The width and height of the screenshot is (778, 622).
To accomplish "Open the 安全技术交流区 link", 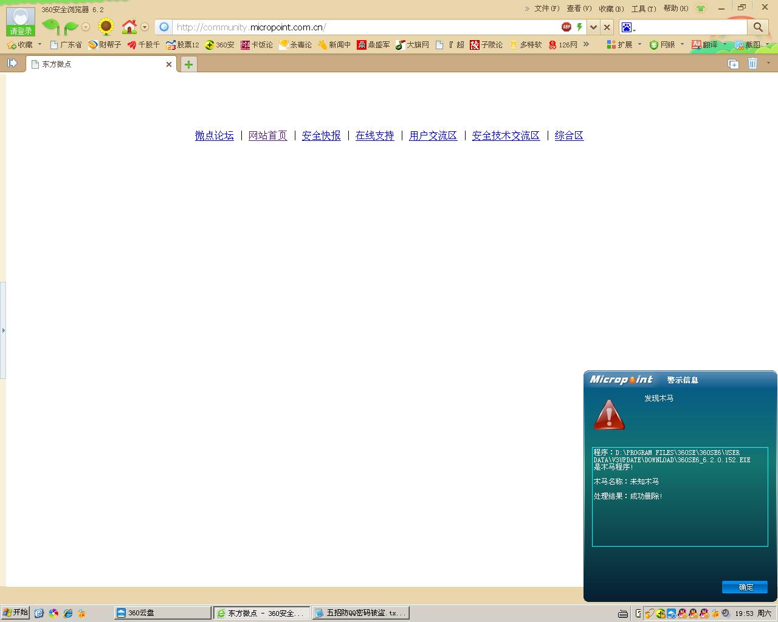I will pos(506,135).
